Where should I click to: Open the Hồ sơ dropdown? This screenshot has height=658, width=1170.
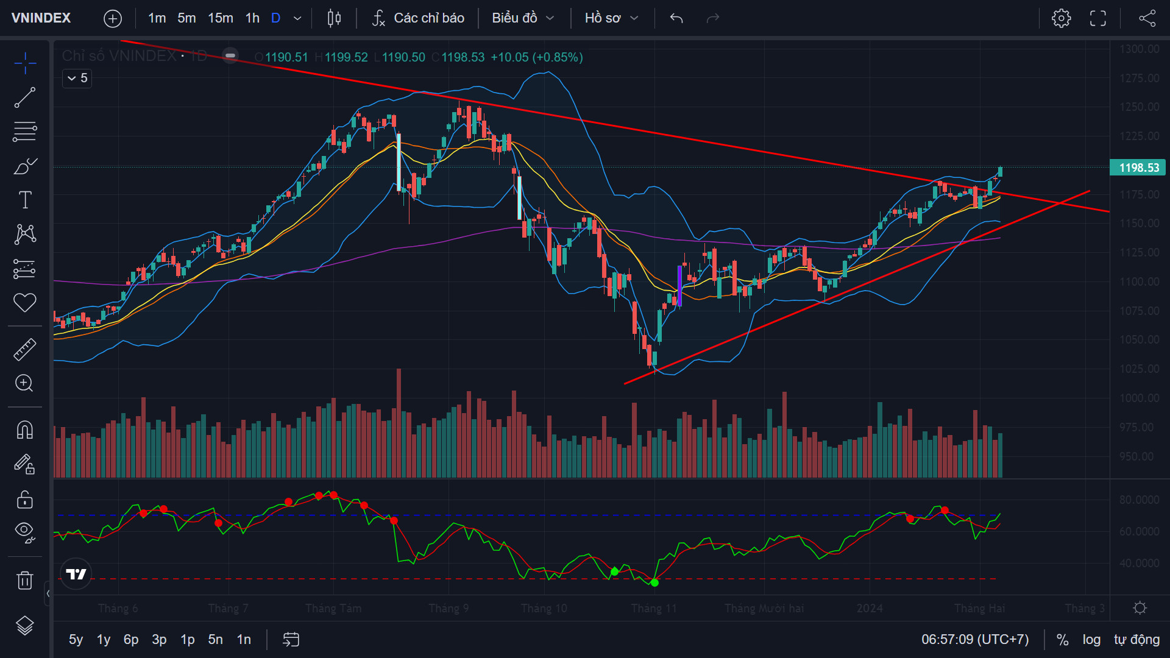(x=612, y=18)
